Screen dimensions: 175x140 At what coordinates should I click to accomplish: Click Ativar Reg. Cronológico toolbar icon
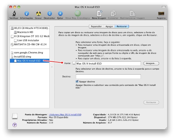point(78,13)
